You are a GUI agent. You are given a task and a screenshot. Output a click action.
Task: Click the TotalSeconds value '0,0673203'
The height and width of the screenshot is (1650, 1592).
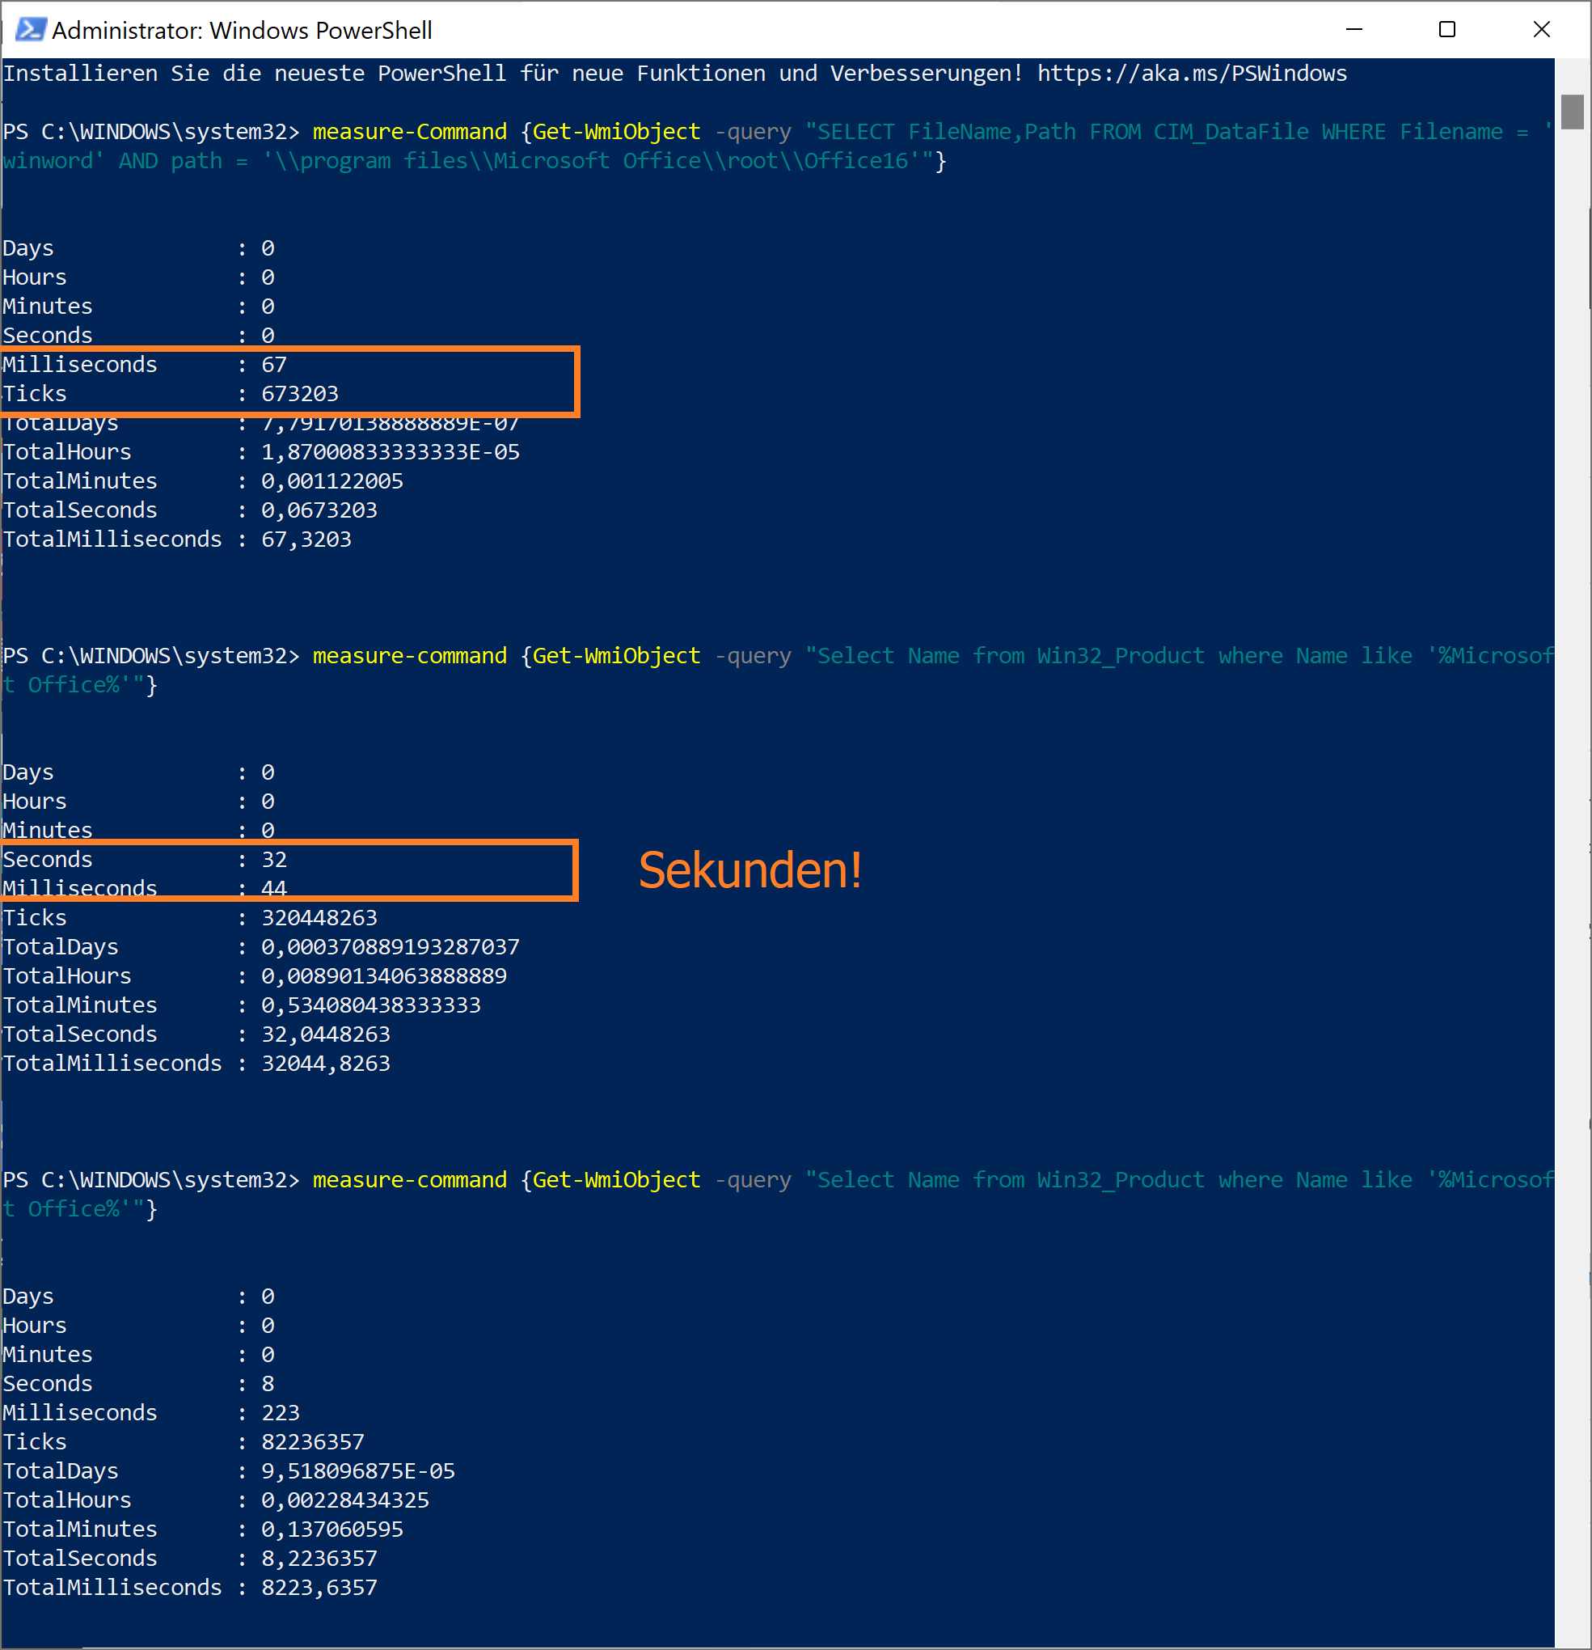click(x=319, y=510)
